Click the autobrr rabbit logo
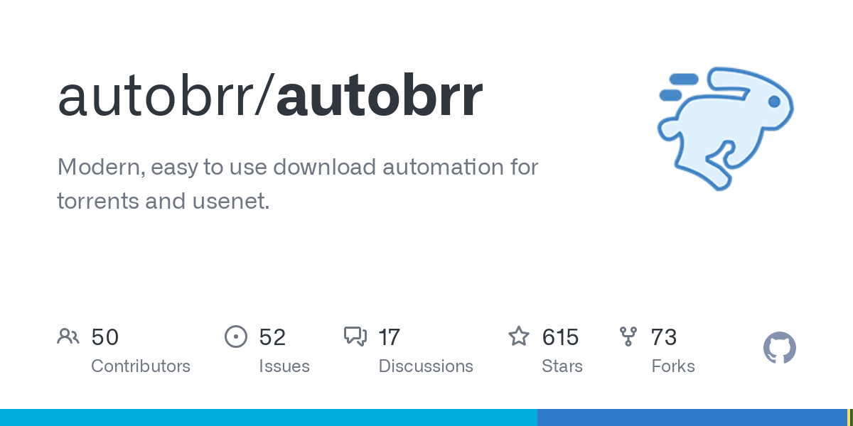 tap(725, 128)
